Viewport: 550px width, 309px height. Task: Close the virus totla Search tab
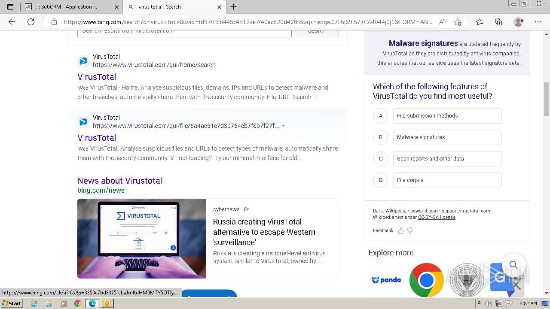(x=219, y=7)
